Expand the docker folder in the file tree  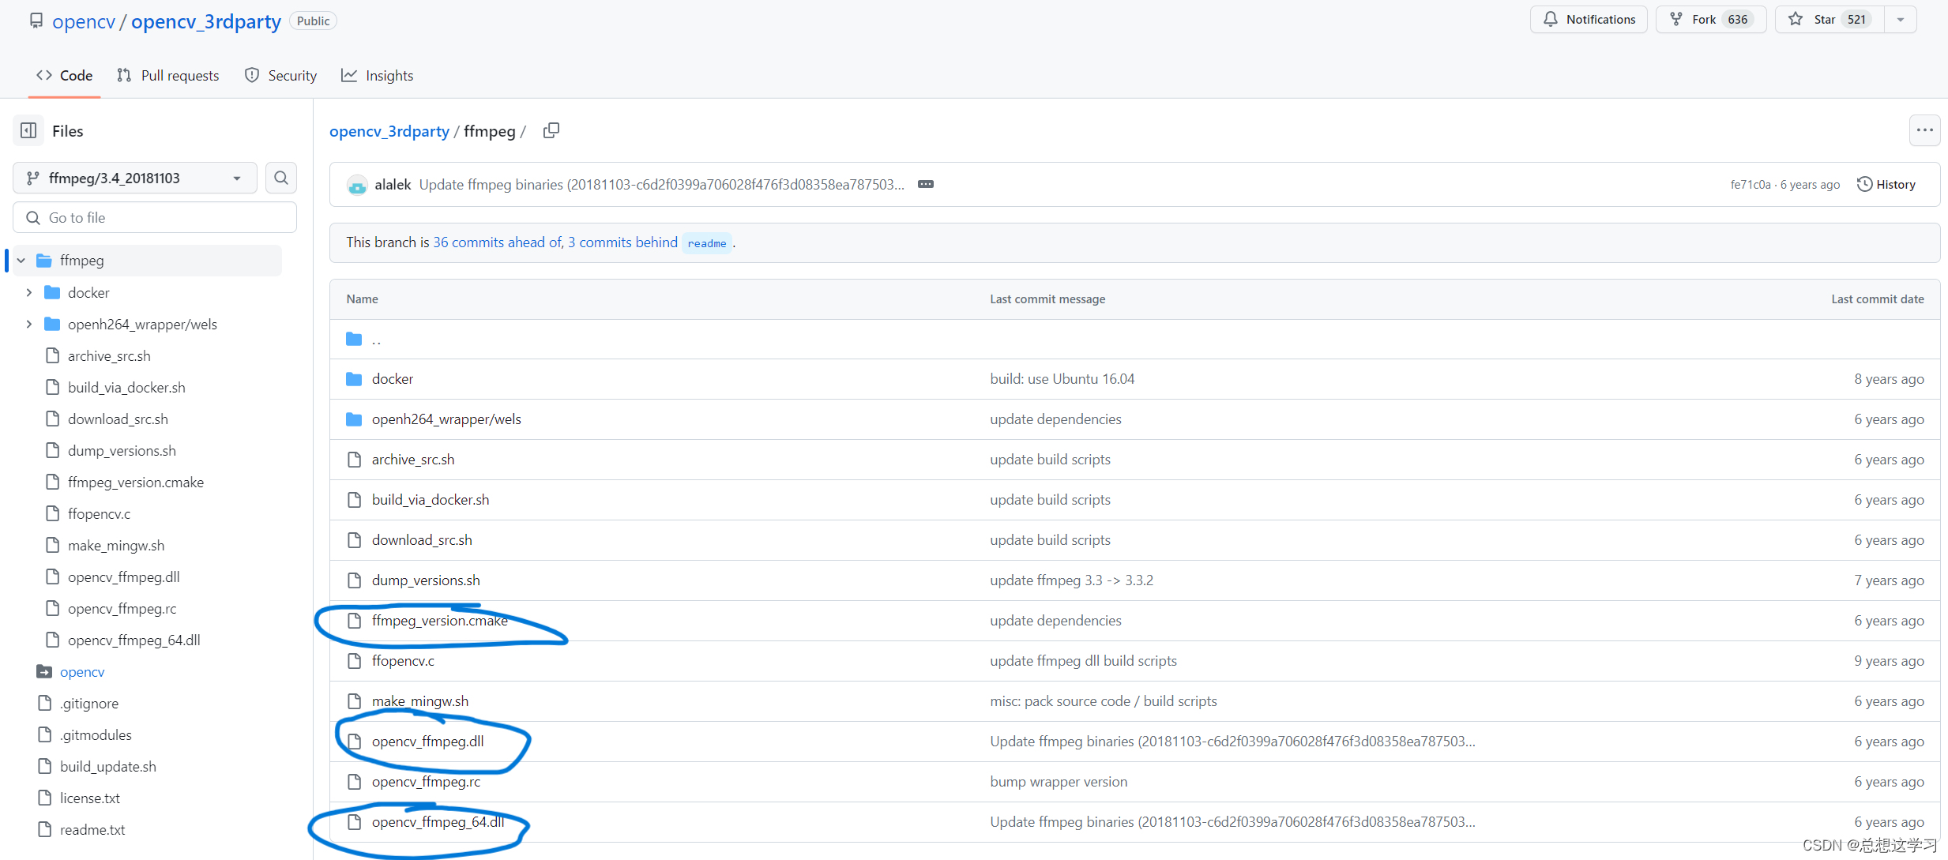click(x=29, y=292)
